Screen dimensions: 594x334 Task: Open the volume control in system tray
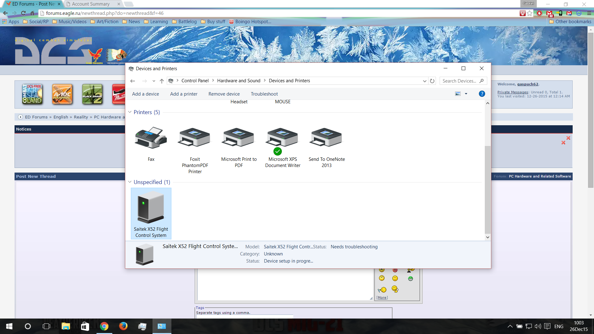[x=538, y=326]
